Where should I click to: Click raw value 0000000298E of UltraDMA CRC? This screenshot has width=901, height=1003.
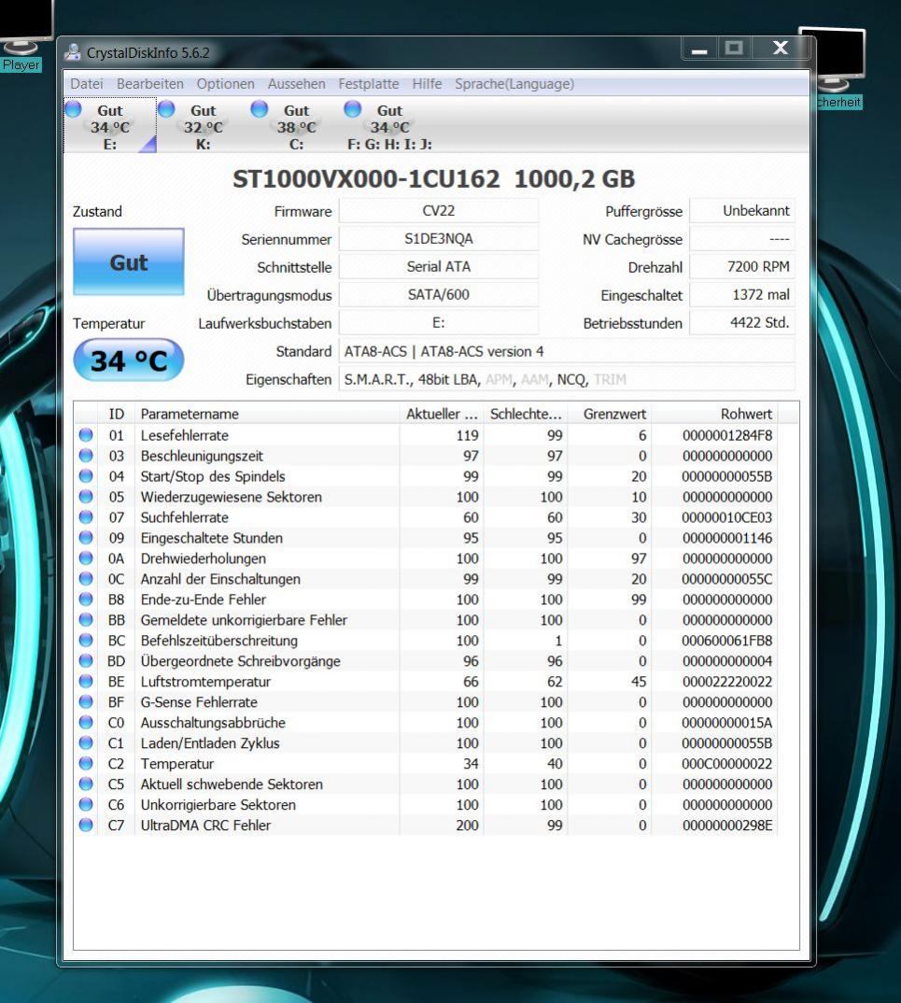pyautogui.click(x=727, y=826)
